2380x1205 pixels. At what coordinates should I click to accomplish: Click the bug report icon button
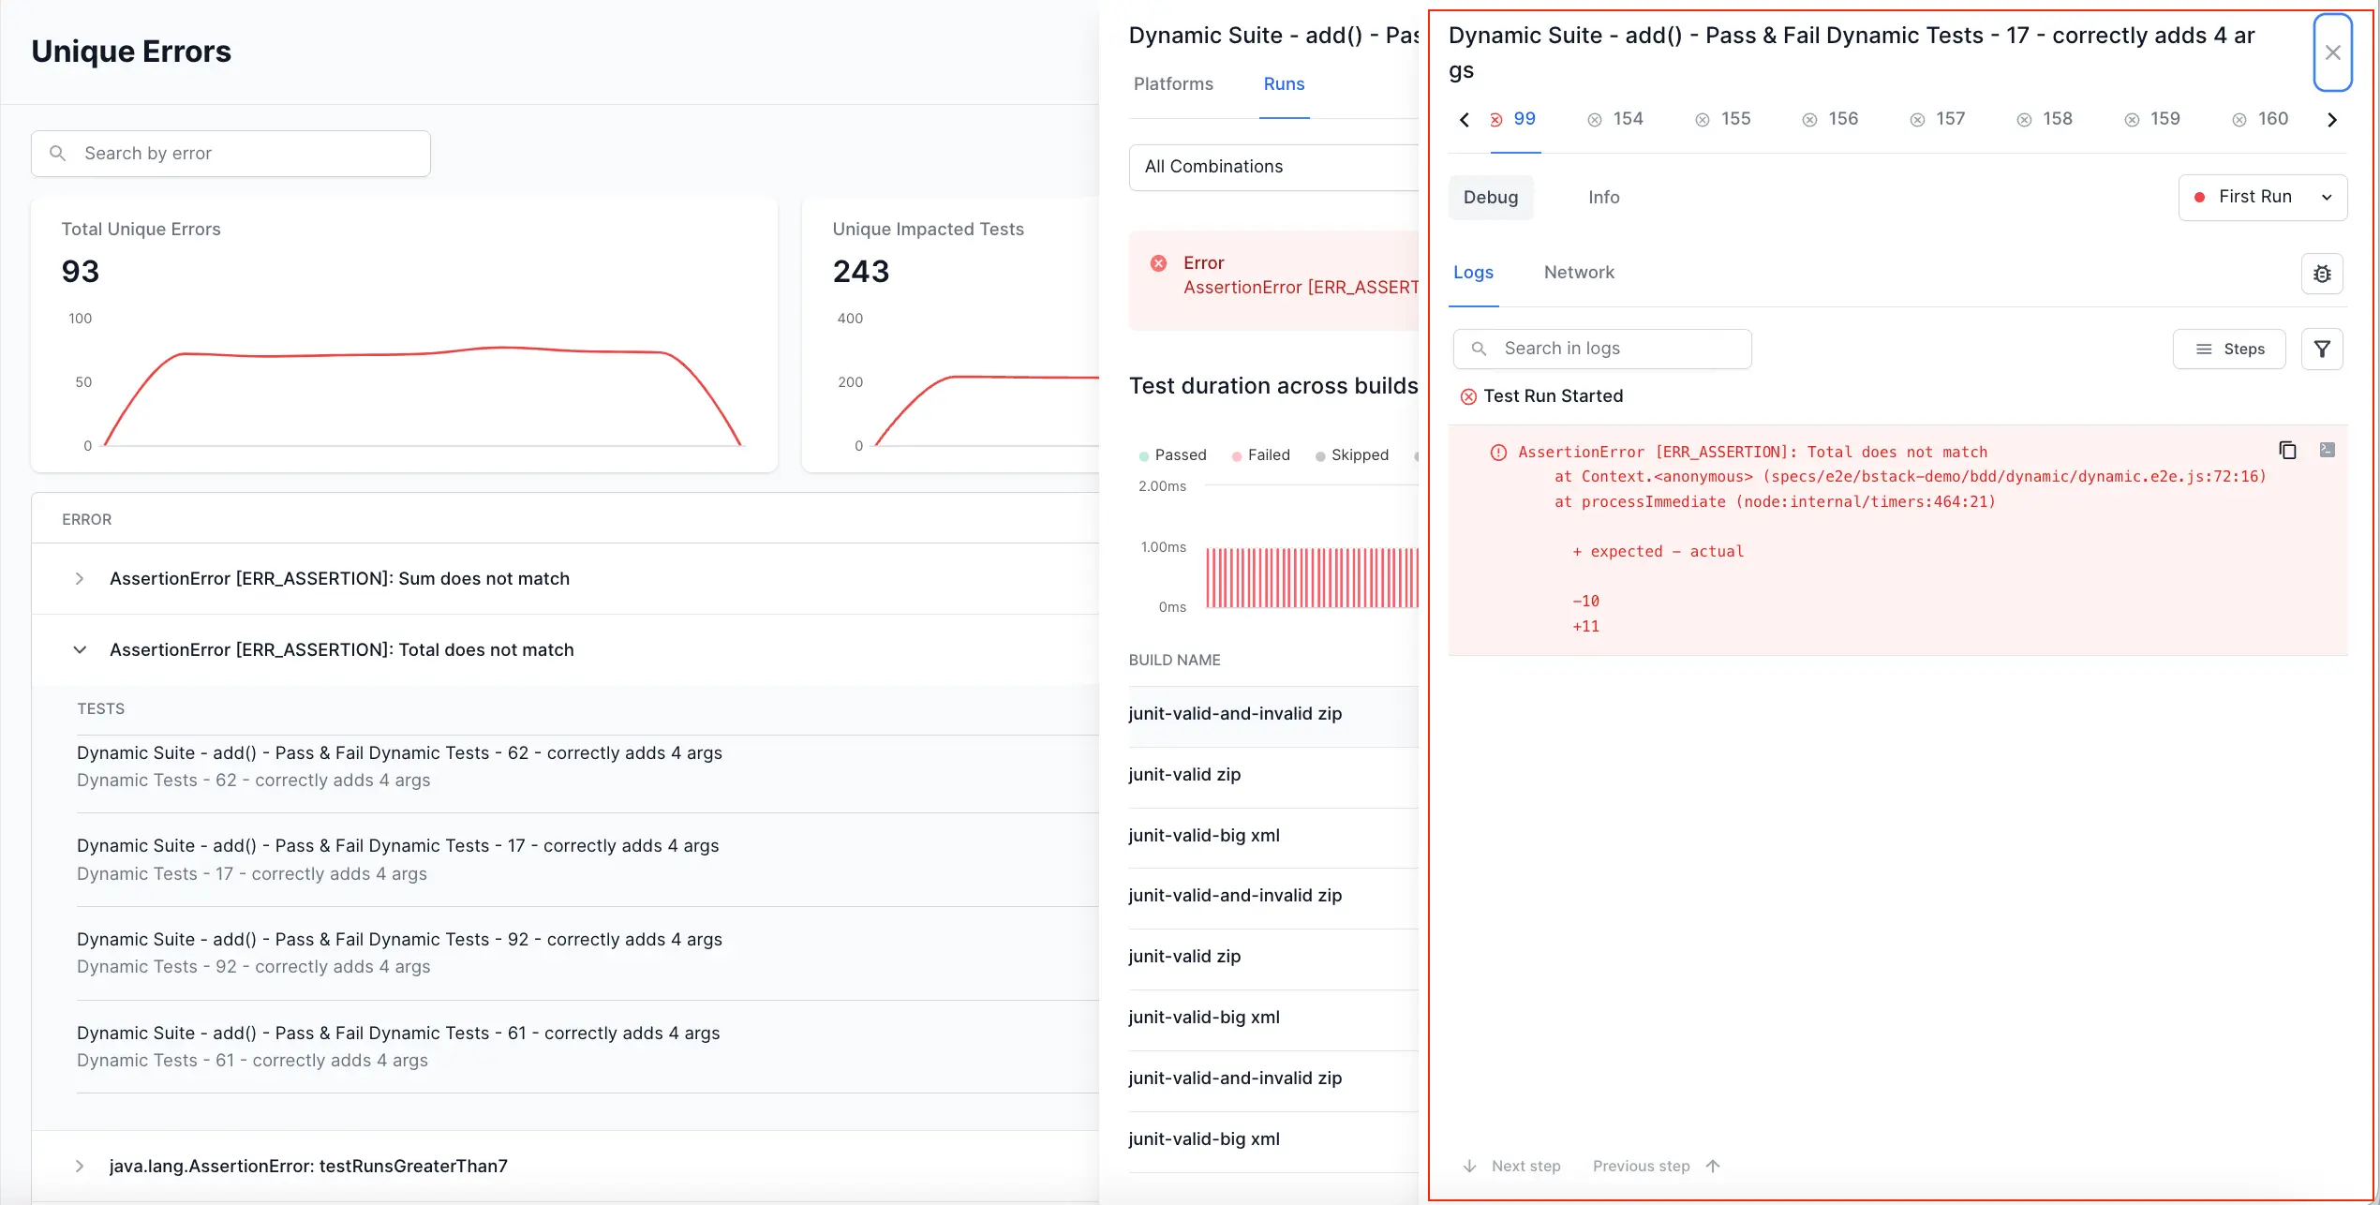click(2322, 274)
